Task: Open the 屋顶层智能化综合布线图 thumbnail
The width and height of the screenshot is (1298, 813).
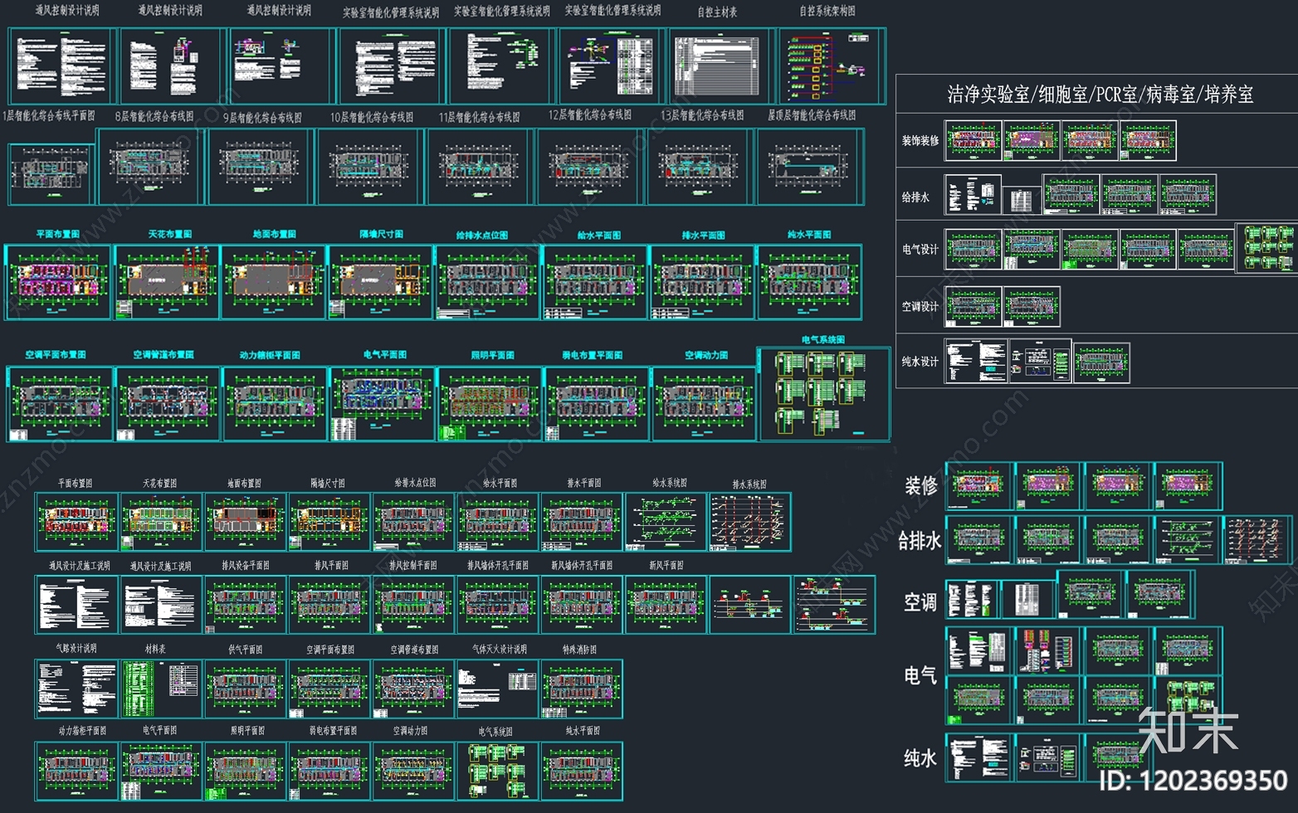Action: [x=811, y=166]
